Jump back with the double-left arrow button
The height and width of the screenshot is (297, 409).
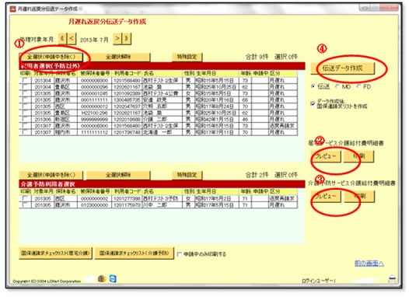click(x=62, y=39)
